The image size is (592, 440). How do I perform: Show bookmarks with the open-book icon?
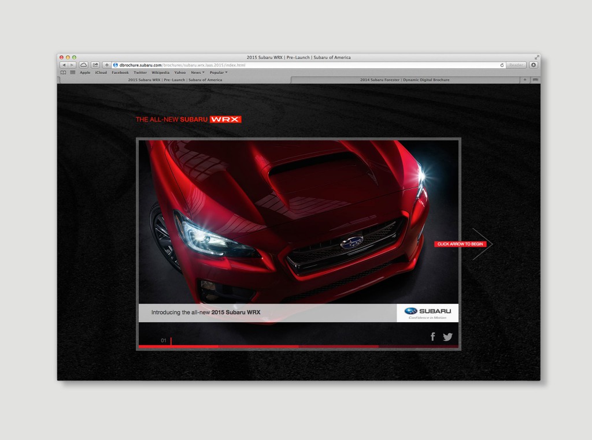click(63, 72)
